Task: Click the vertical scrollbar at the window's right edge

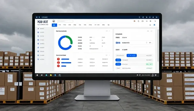Action: click(x=158, y=46)
